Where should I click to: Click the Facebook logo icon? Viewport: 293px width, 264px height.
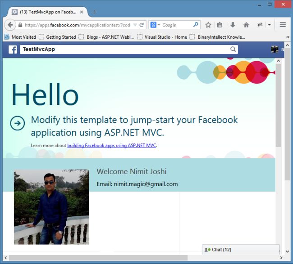(13, 49)
